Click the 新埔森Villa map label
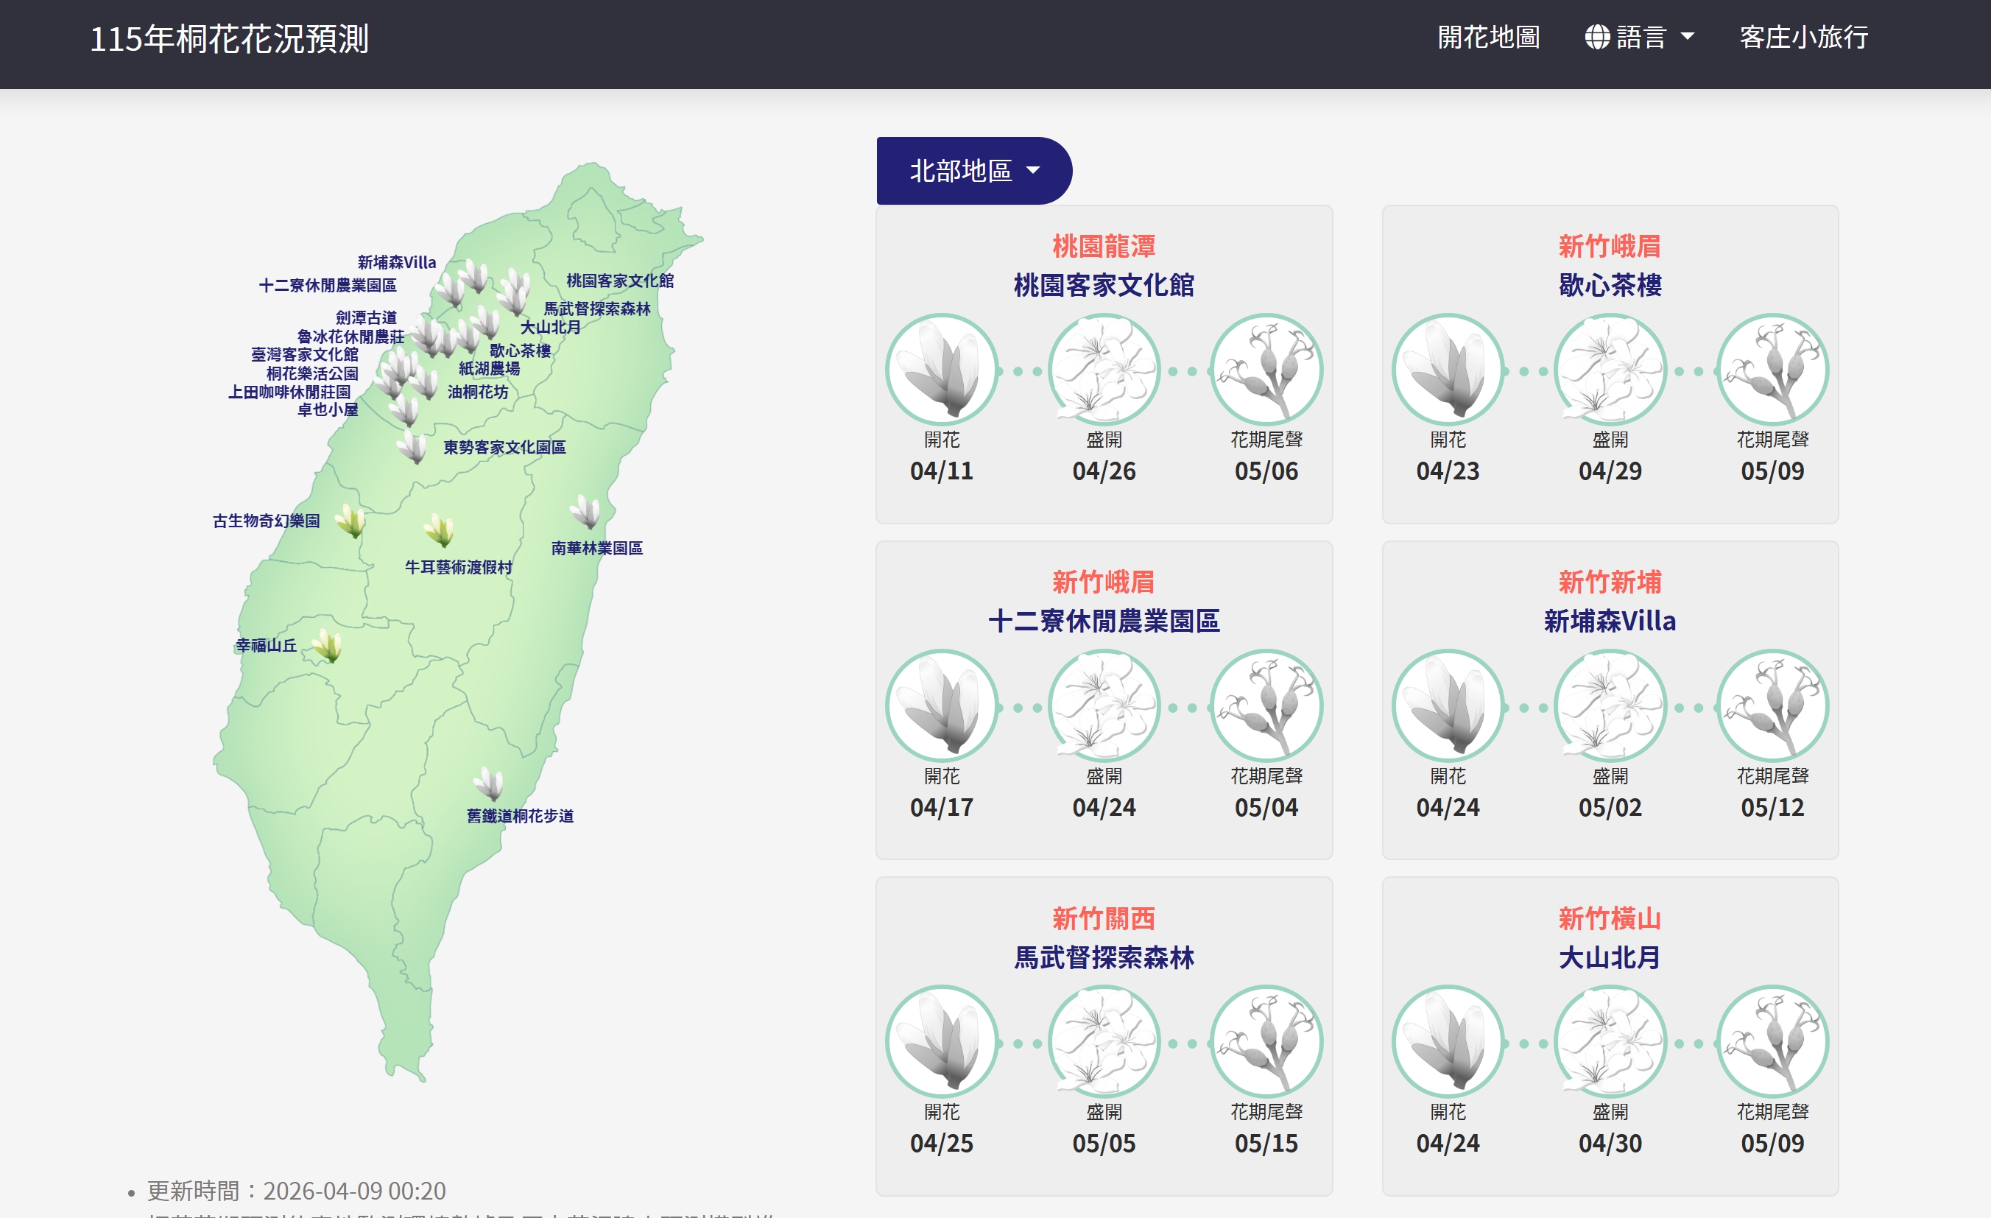Image resolution: width=1991 pixels, height=1218 pixels. [397, 262]
